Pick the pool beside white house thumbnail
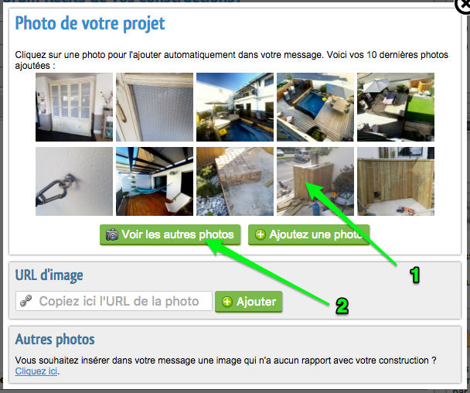This screenshot has height=393, width=470. [x=235, y=107]
